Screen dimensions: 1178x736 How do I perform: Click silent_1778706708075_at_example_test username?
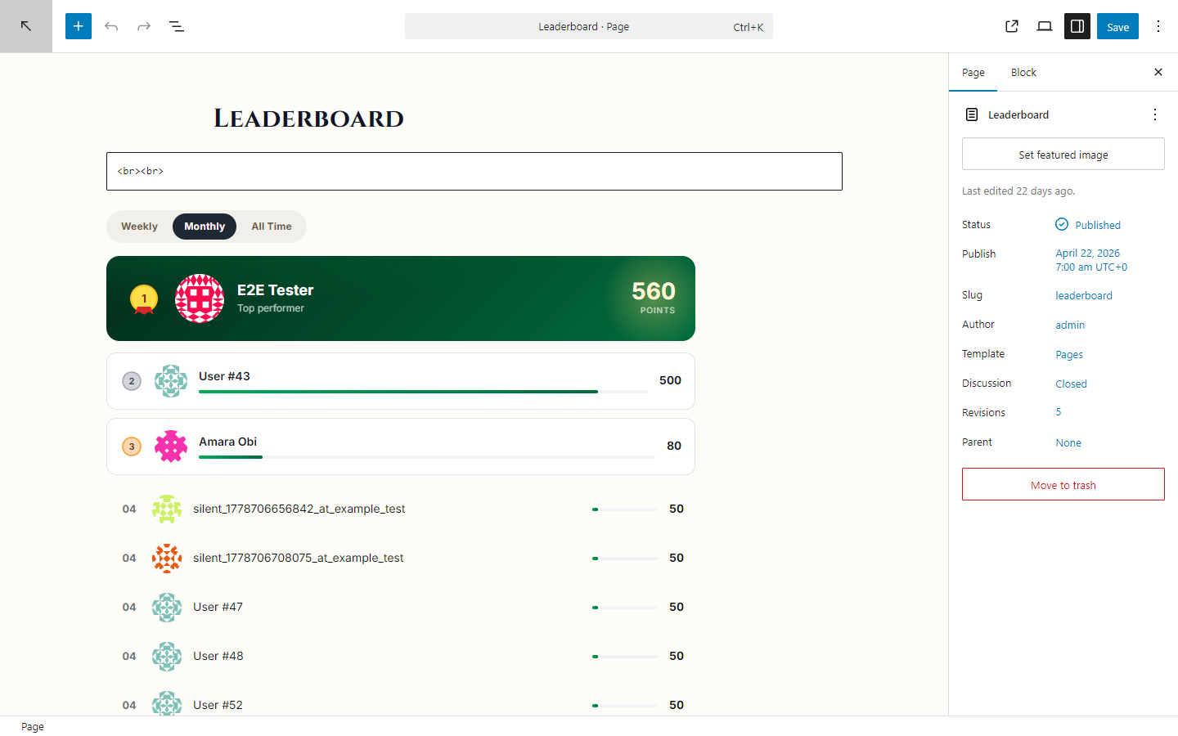(x=299, y=558)
